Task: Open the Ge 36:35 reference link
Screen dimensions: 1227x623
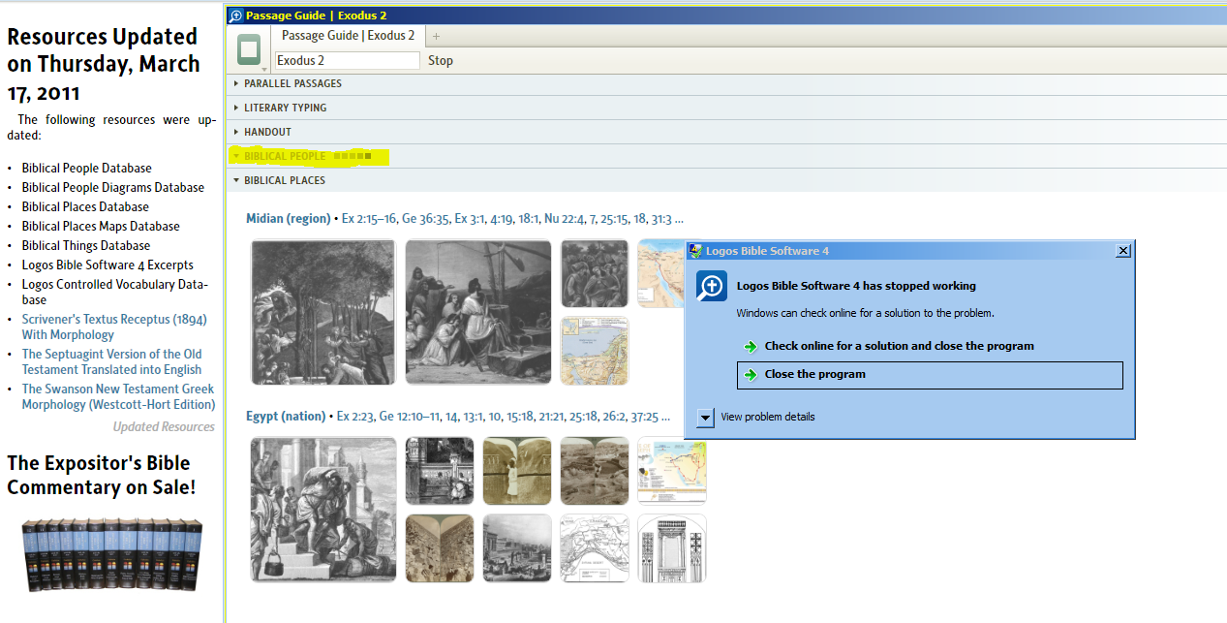Action: (426, 219)
